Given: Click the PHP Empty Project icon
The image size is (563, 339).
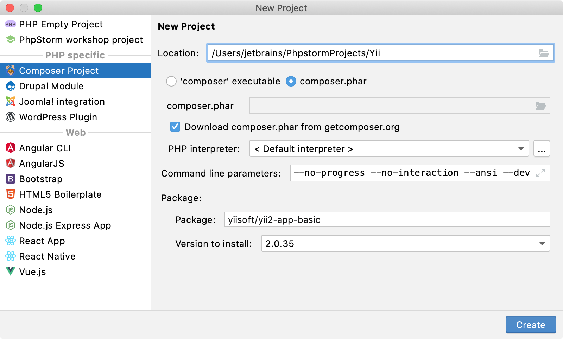Looking at the screenshot, I should pos(11,24).
